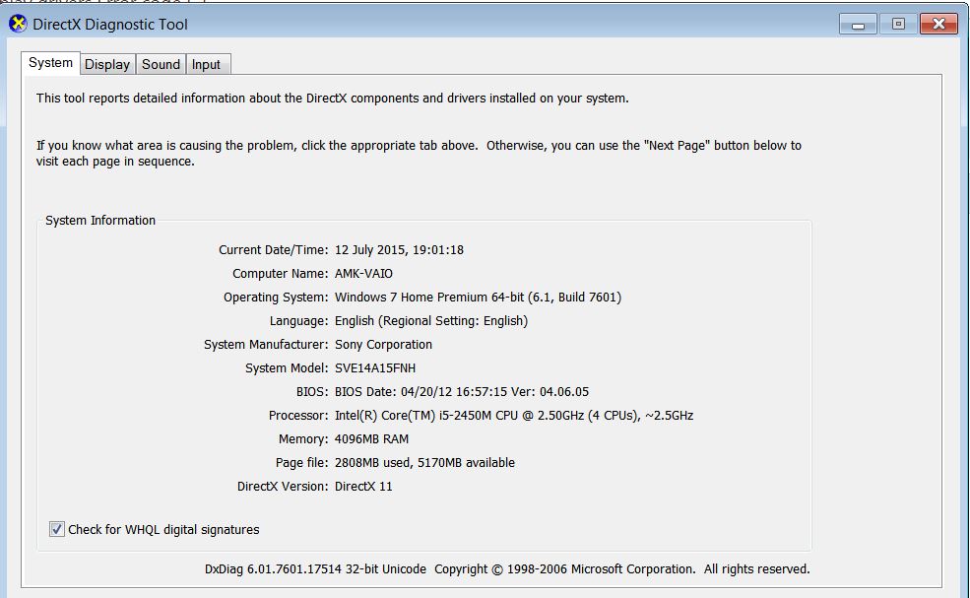Click the Memory label
The height and width of the screenshot is (598, 970).
(x=303, y=439)
